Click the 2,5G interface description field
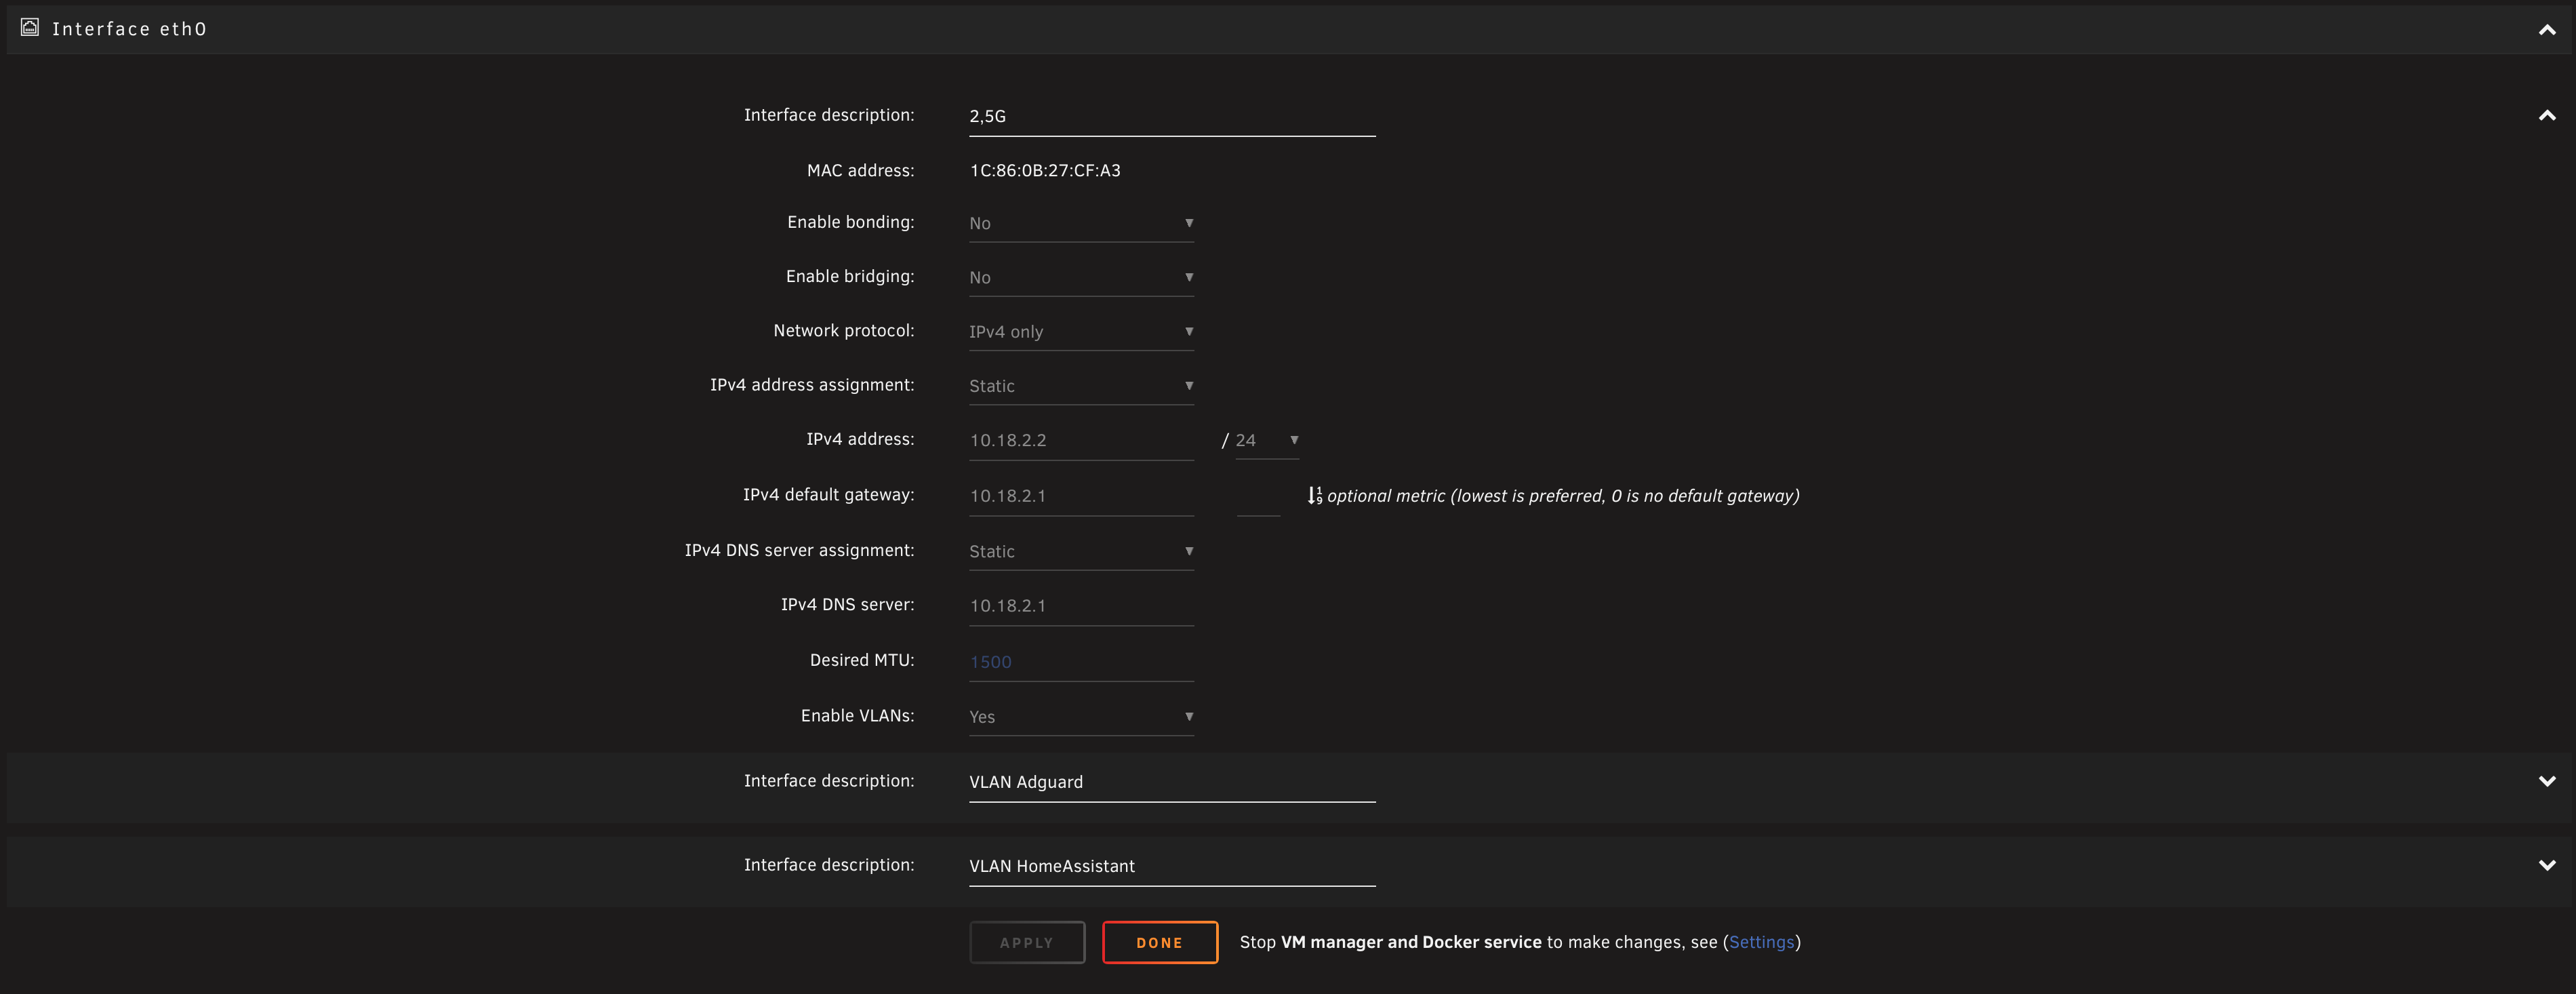The image size is (2576, 994). click(1171, 116)
